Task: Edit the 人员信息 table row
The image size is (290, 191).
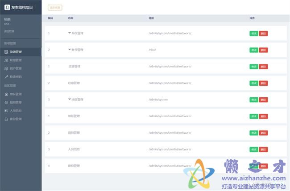Action: tap(254, 150)
